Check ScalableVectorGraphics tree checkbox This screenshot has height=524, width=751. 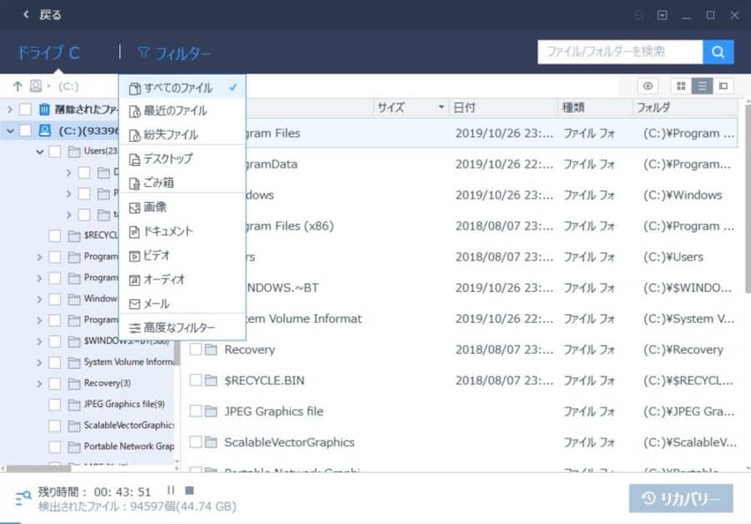click(x=55, y=426)
